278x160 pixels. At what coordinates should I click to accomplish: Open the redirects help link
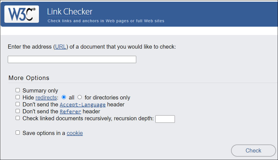coord(46,97)
